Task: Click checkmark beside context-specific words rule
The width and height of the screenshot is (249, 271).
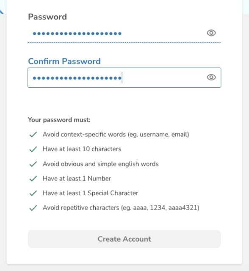Action: [x=33, y=135]
